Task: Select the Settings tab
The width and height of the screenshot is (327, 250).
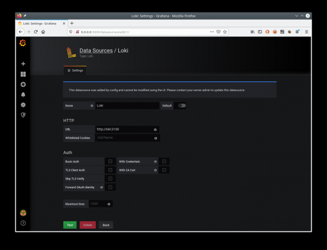Action: click(75, 70)
